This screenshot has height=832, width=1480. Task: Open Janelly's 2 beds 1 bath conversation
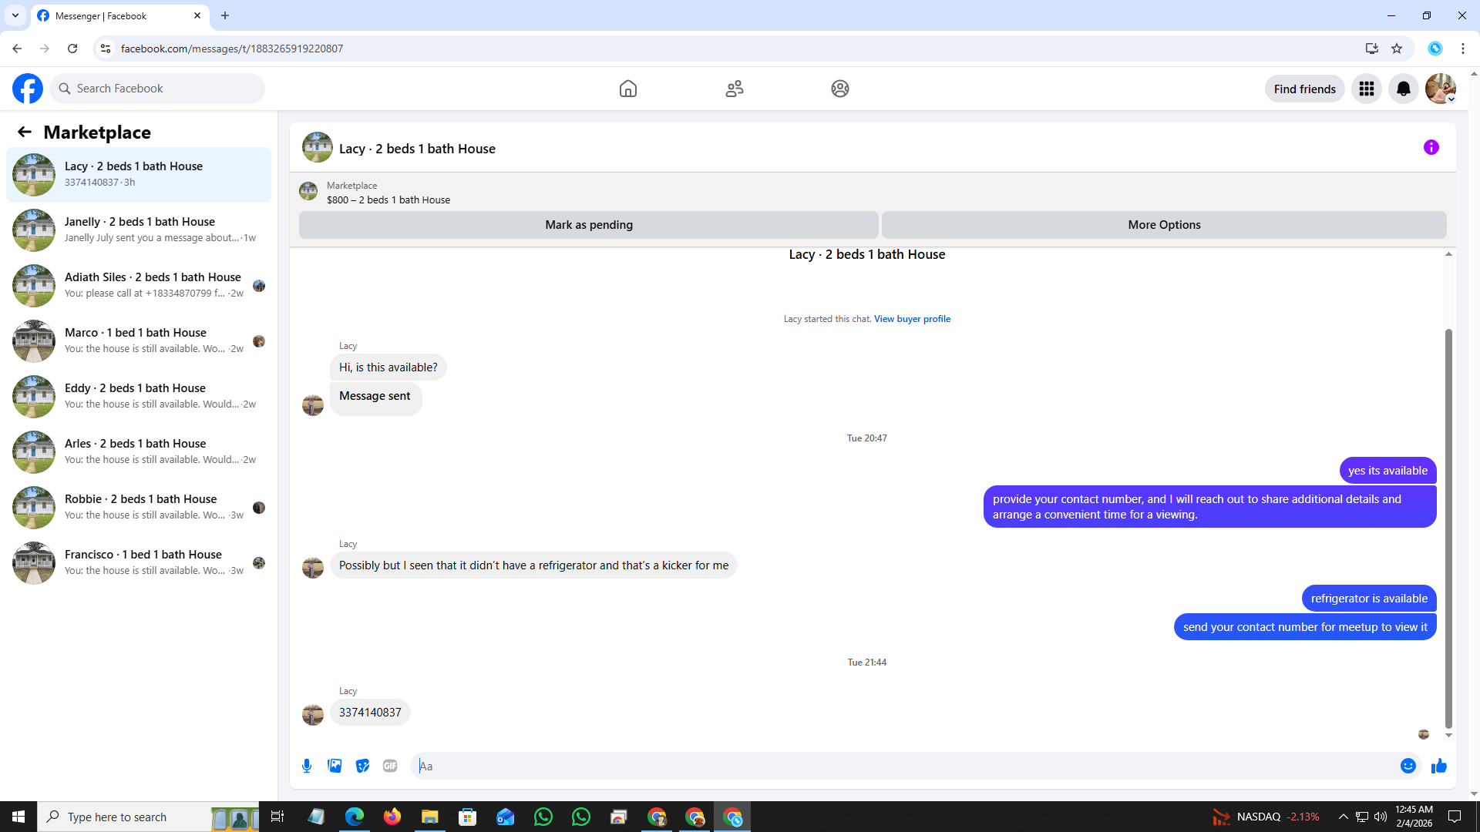[139, 230]
